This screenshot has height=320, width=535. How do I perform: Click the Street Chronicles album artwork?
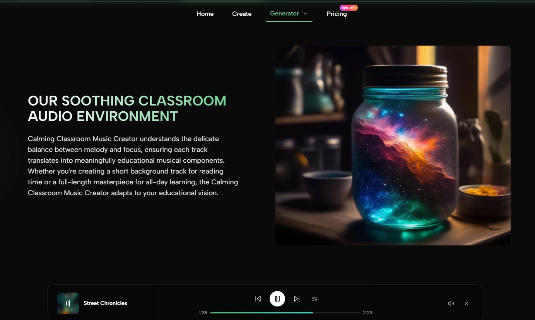[68, 303]
